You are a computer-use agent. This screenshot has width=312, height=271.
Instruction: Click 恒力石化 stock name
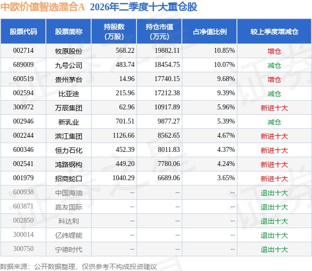pos(69,150)
